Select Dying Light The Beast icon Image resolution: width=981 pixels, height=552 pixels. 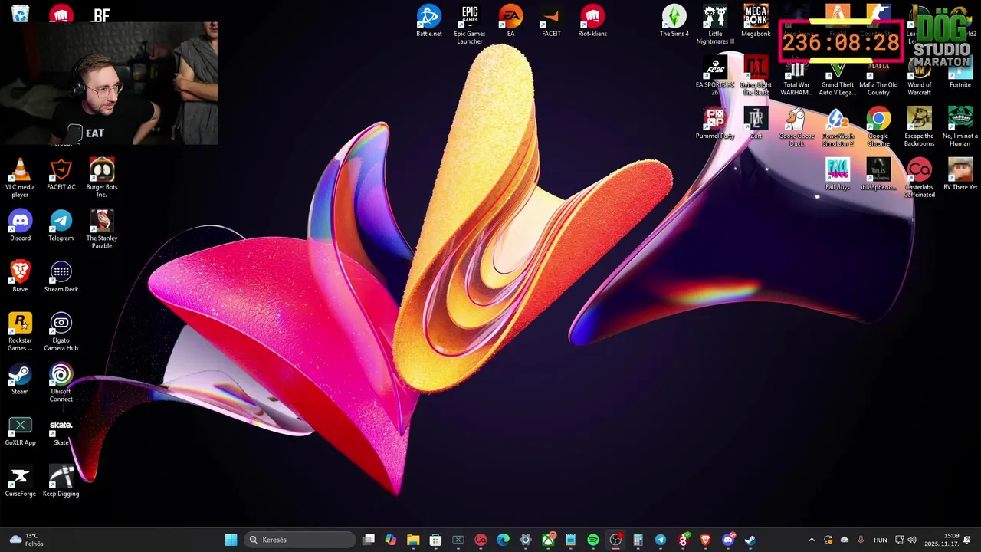point(756,76)
